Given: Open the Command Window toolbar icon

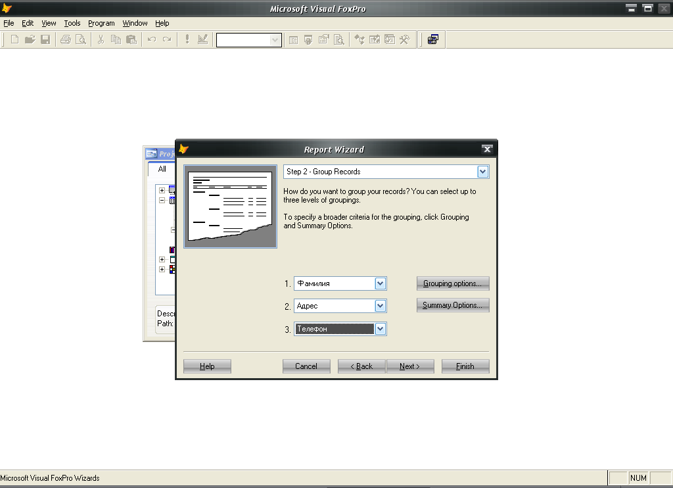Looking at the screenshot, I should [x=294, y=40].
